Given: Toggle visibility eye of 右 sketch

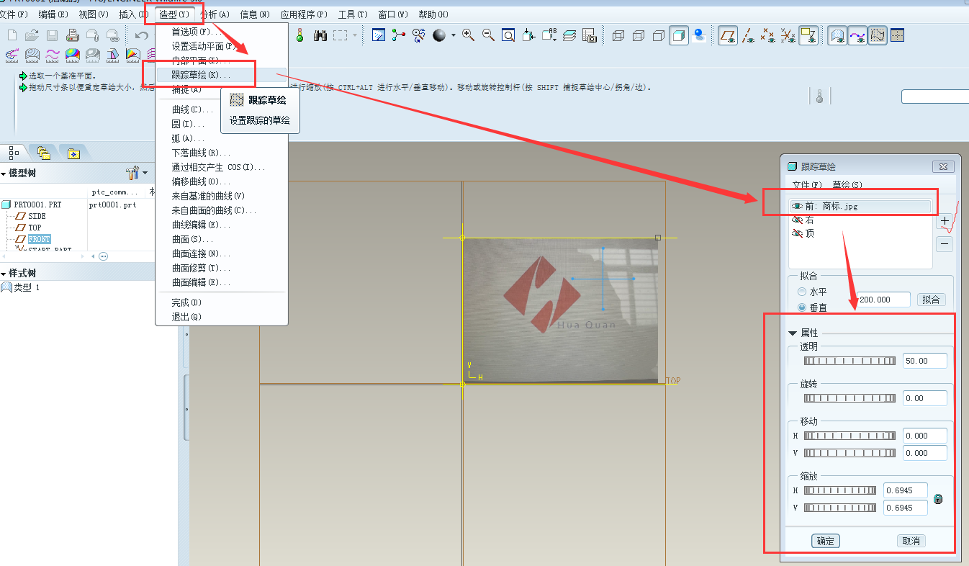Looking at the screenshot, I should (x=798, y=220).
